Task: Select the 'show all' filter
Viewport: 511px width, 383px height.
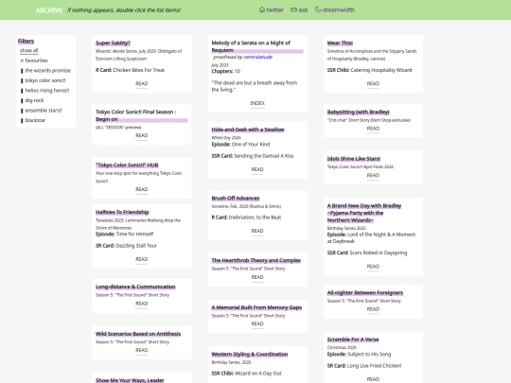Action: 28,50
